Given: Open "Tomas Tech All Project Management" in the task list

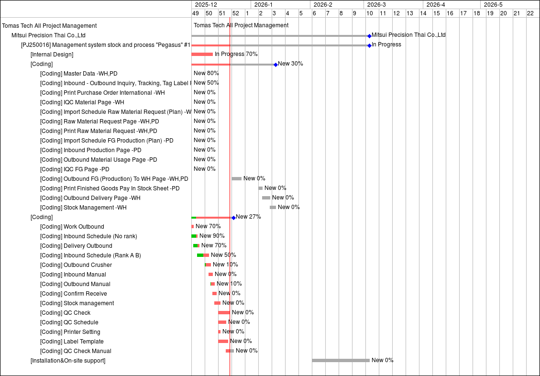Looking at the screenshot, I should (x=49, y=26).
